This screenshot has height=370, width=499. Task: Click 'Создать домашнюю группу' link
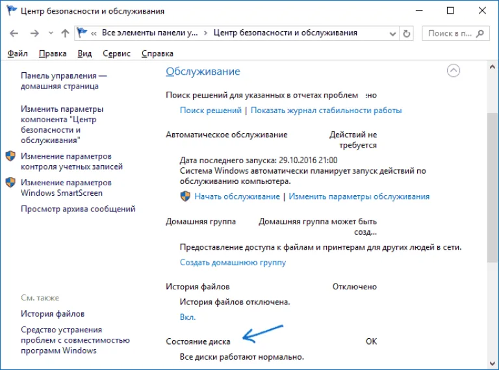tap(233, 262)
